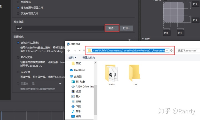Viewport: 200px width, 120px height.
Task: Go back in the file dialog
Action: point(69,51)
